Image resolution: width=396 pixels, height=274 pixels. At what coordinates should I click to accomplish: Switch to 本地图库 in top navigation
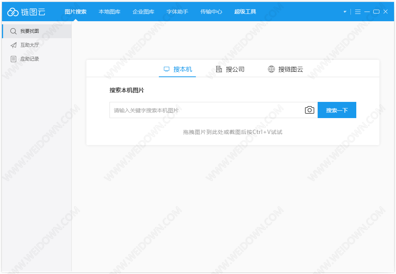pyautogui.click(x=110, y=12)
